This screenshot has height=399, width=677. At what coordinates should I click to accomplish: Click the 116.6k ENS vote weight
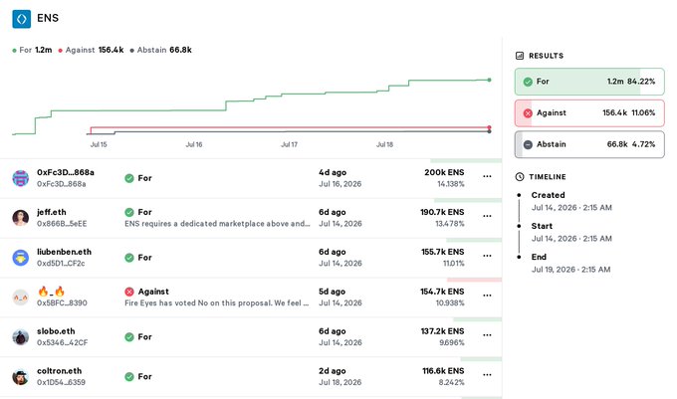click(443, 371)
